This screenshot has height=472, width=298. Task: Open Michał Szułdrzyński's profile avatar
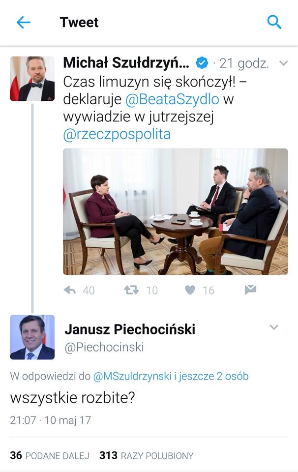[x=32, y=79]
